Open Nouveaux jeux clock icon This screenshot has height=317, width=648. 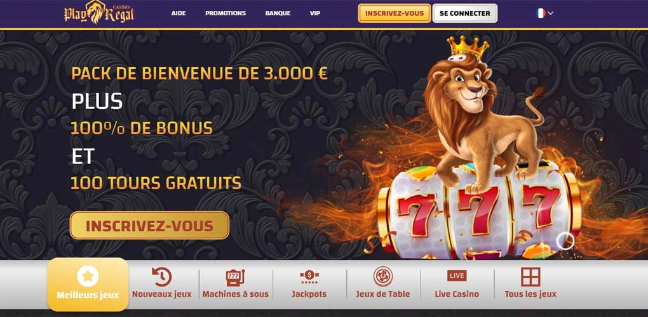[x=161, y=276]
